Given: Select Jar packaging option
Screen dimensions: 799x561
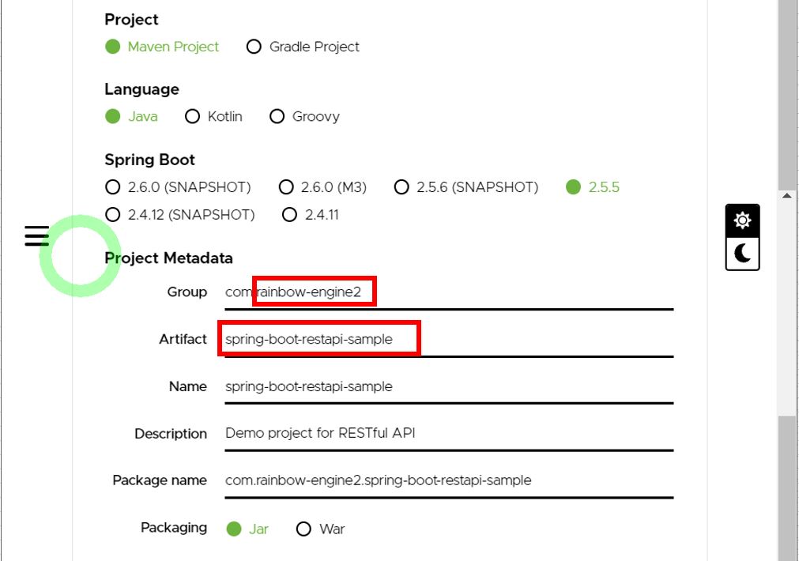Looking at the screenshot, I should click(x=233, y=529).
